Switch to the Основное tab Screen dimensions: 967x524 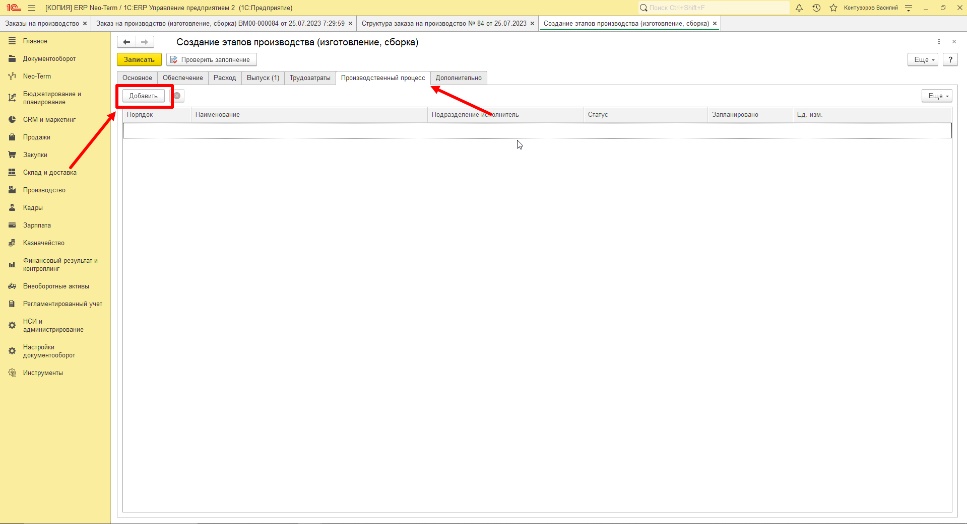(137, 78)
